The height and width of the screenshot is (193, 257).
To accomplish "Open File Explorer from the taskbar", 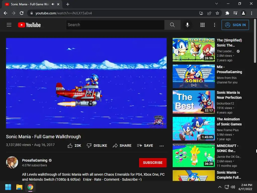I will coord(19,187).
